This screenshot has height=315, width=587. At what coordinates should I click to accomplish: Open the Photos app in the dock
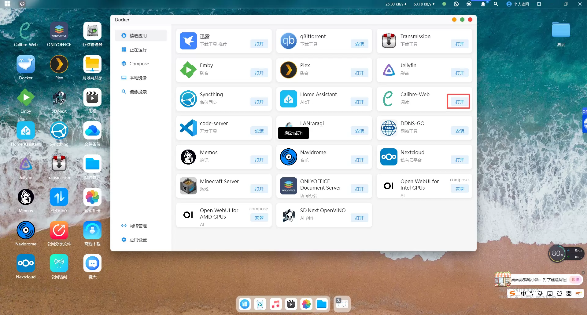tap(306, 304)
